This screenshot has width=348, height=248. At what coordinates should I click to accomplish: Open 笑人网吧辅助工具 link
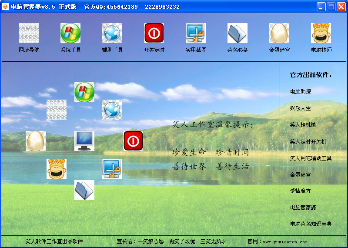311,158
